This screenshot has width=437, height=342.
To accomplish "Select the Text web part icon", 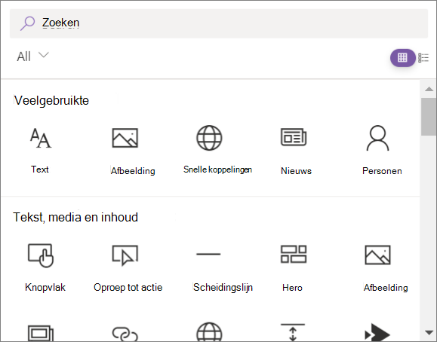I will [41, 138].
